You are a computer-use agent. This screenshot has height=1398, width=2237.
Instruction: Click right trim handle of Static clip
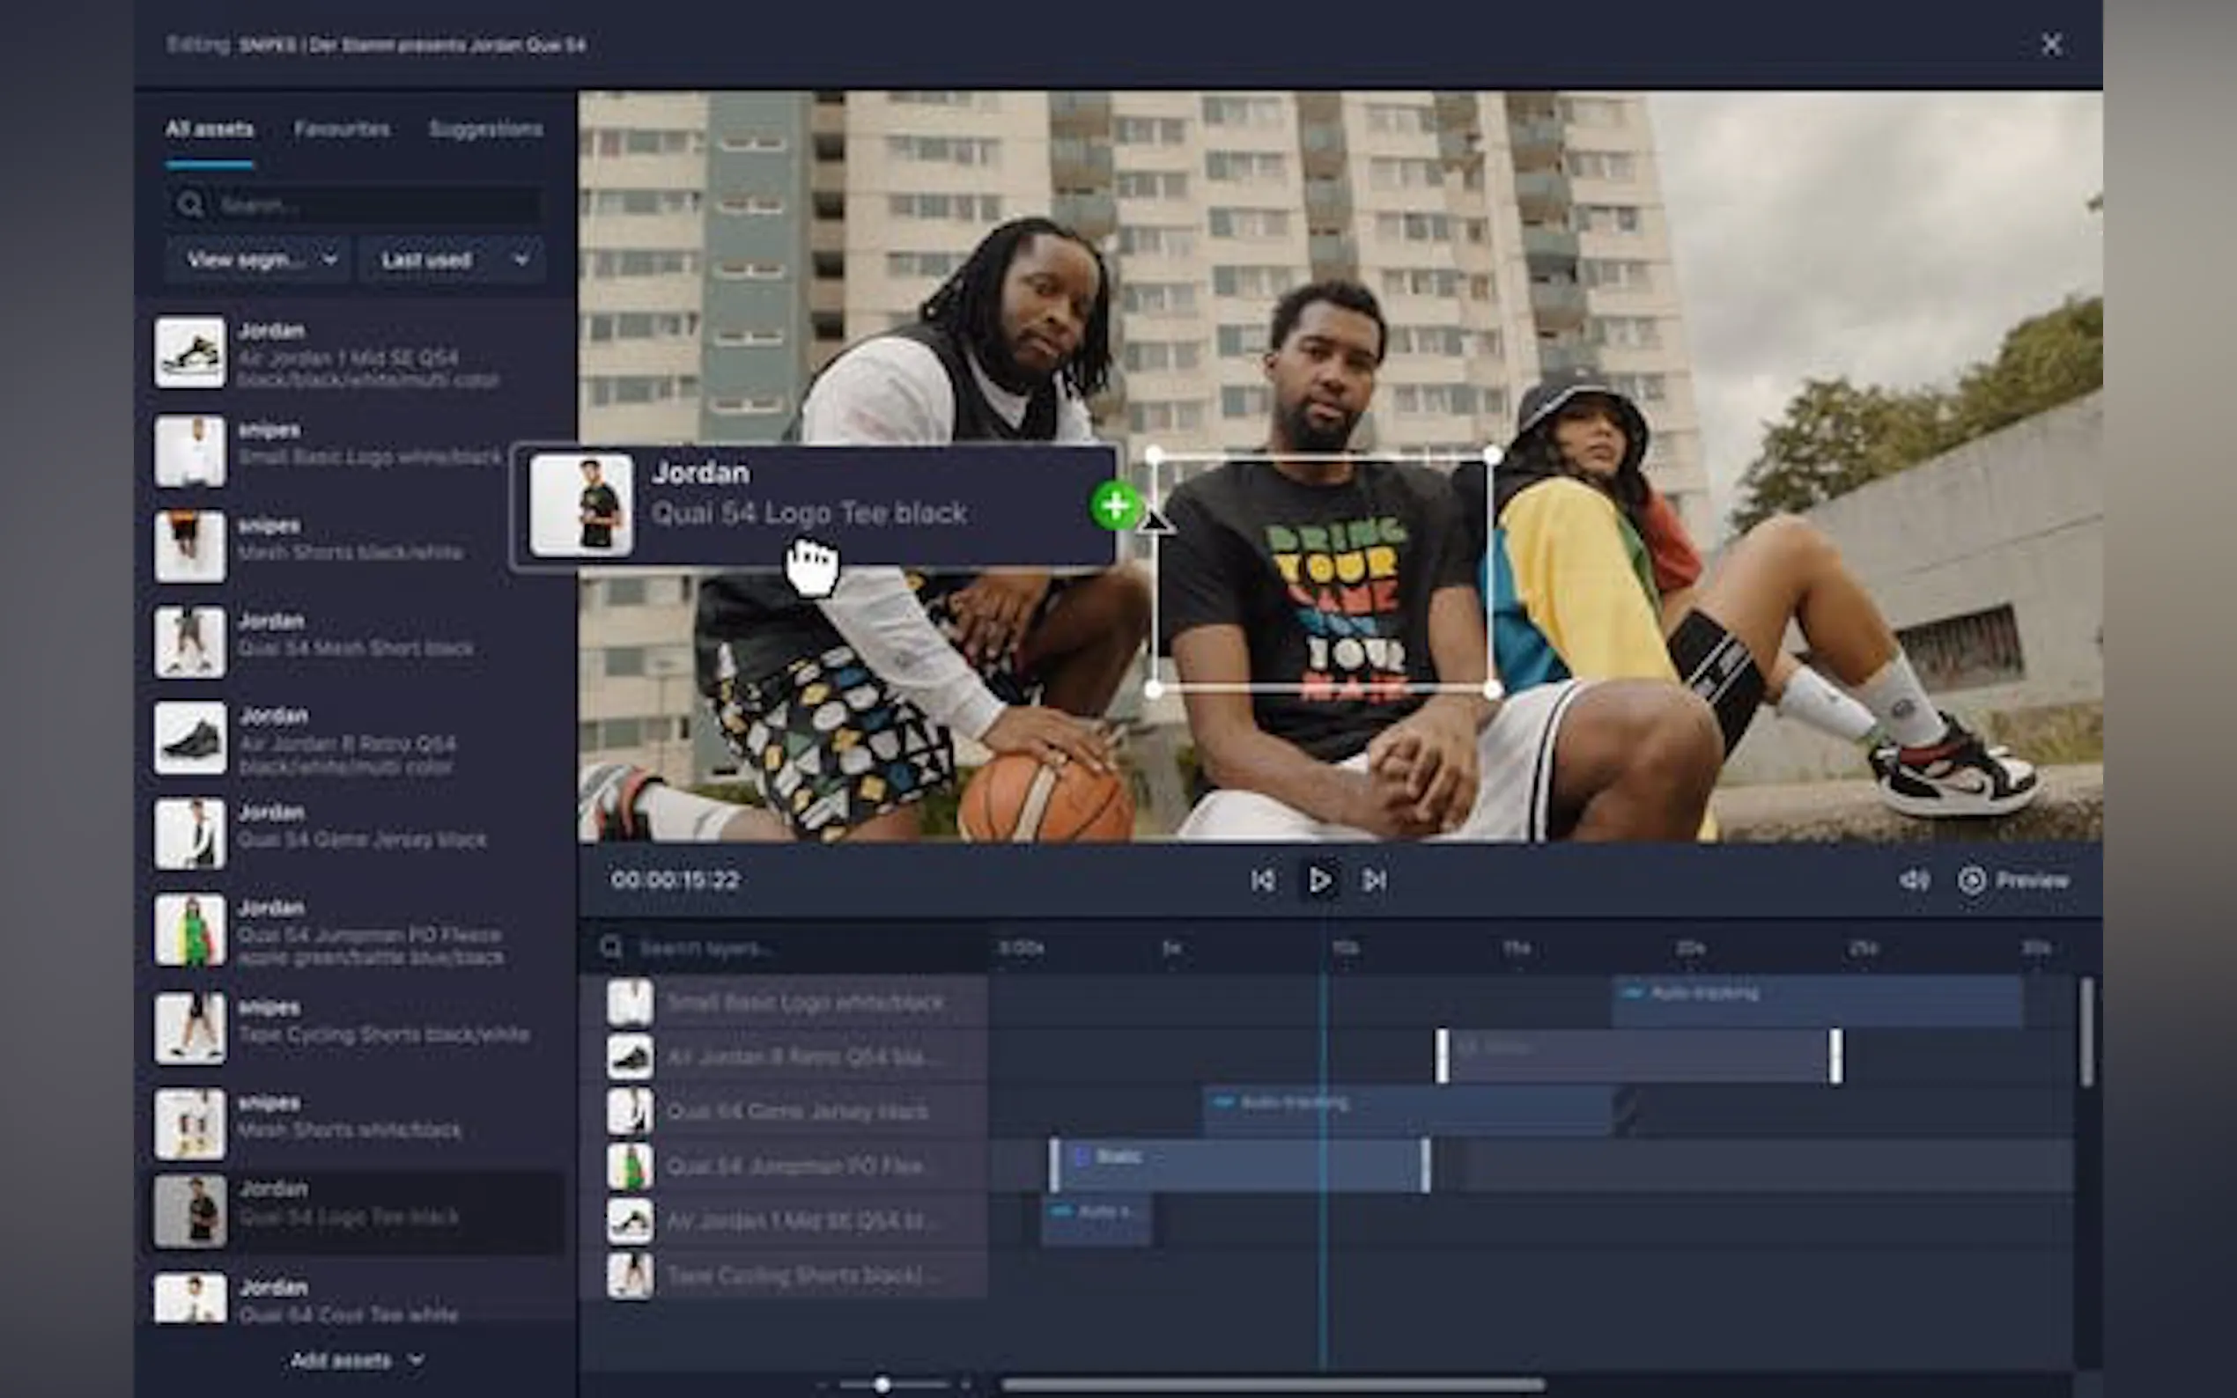(1426, 1166)
